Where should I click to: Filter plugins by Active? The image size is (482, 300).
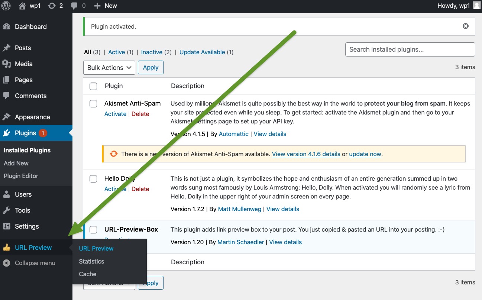116,52
